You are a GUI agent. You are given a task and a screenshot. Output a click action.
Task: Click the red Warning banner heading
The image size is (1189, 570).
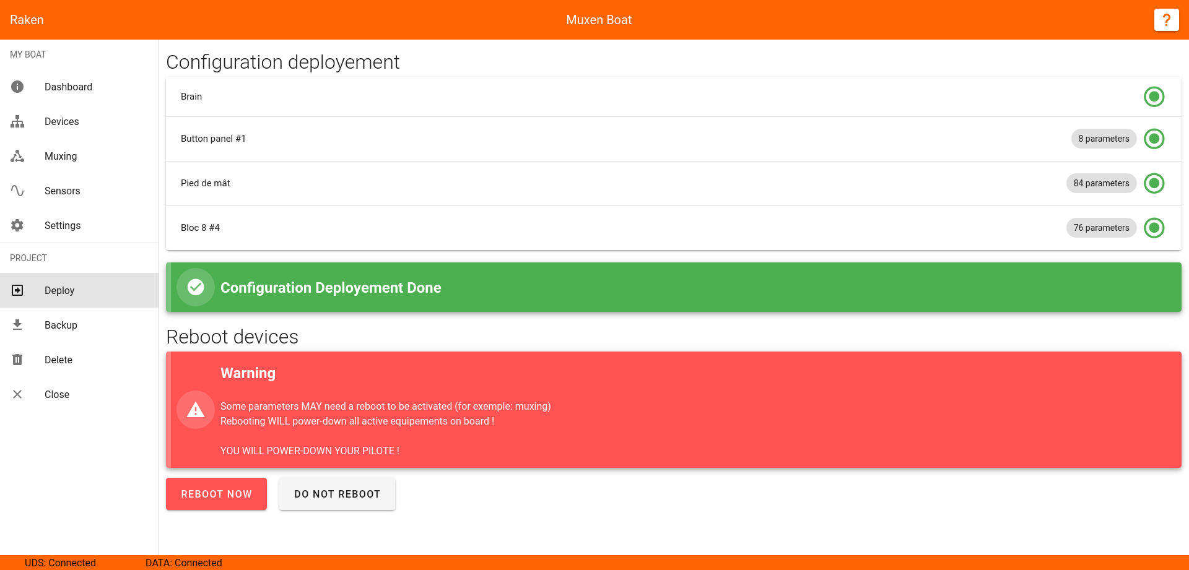pos(248,373)
